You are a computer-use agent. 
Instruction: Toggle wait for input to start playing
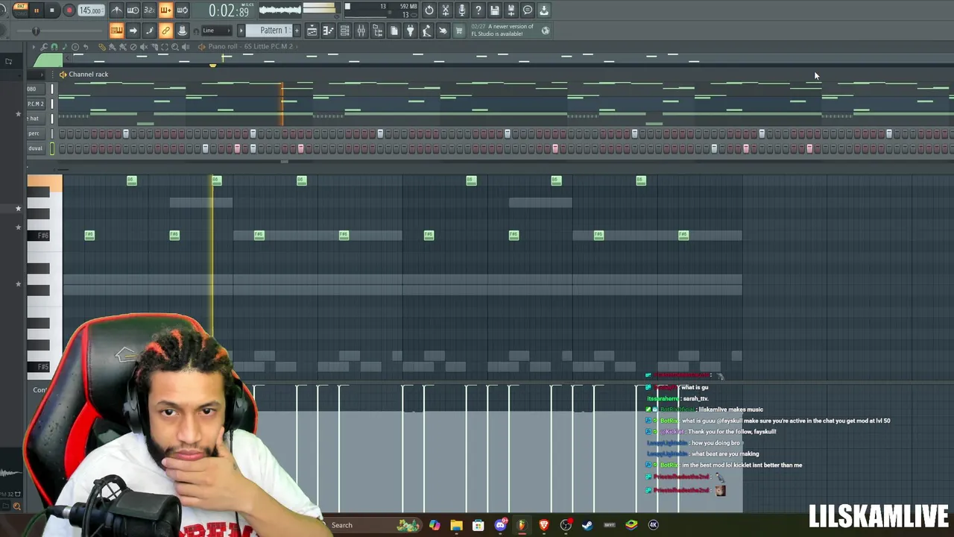point(133,10)
